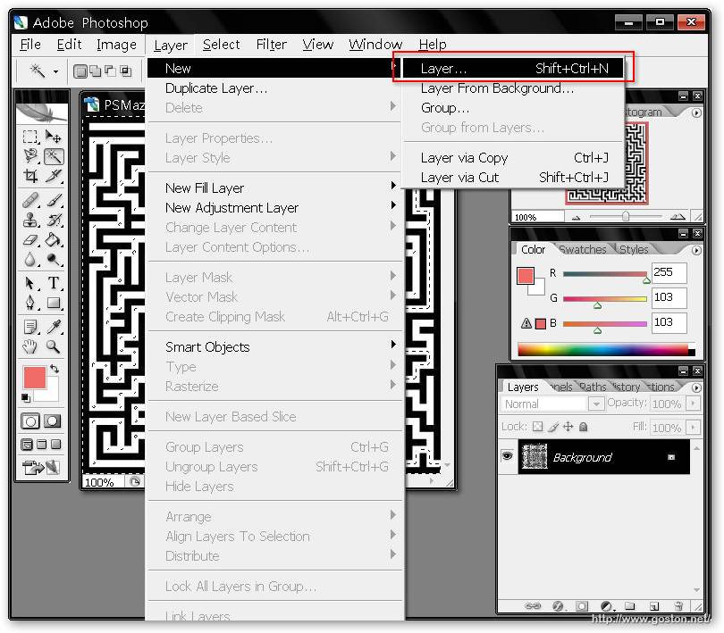This screenshot has height=633, width=724.
Task: Select the Magic Wand tool in toolbox
Action: click(54, 156)
